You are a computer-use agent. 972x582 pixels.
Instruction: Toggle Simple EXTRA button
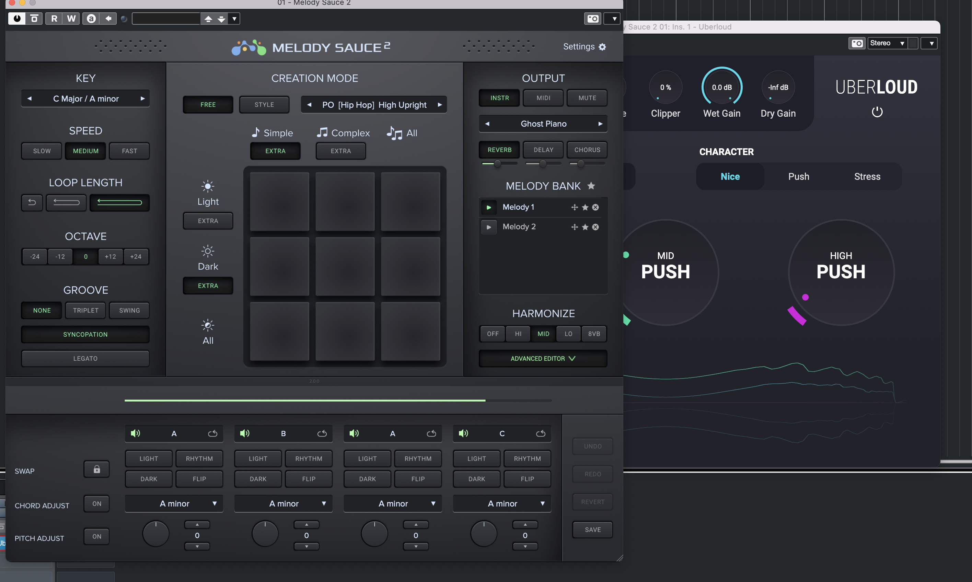point(275,151)
